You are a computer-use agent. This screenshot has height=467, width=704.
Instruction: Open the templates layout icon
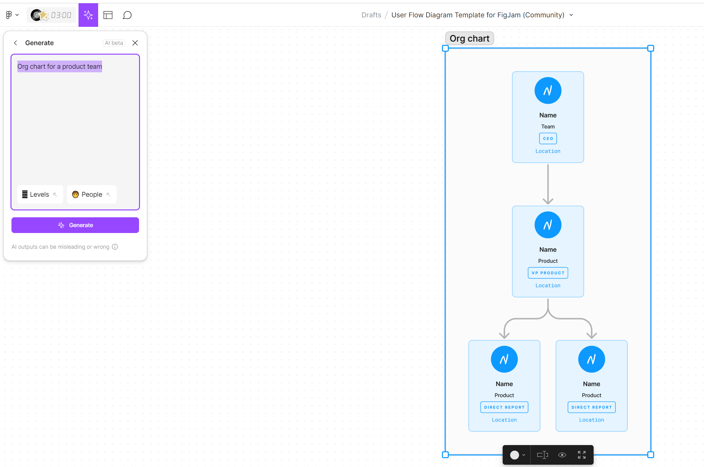[108, 15]
